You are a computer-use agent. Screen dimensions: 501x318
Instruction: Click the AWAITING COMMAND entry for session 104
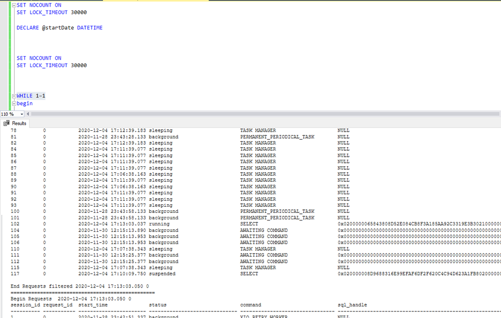pyautogui.click(x=264, y=230)
